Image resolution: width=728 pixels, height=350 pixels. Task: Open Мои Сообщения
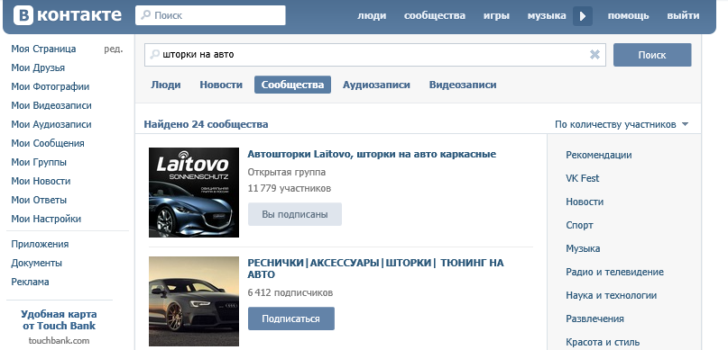click(48, 144)
